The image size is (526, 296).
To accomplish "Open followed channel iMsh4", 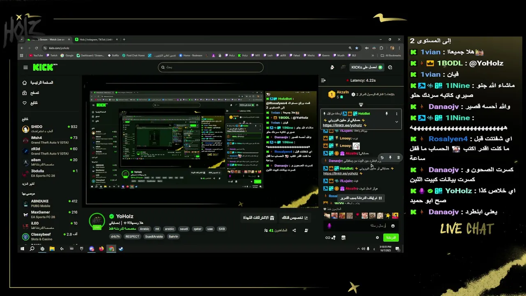I will [x=50, y=140].
